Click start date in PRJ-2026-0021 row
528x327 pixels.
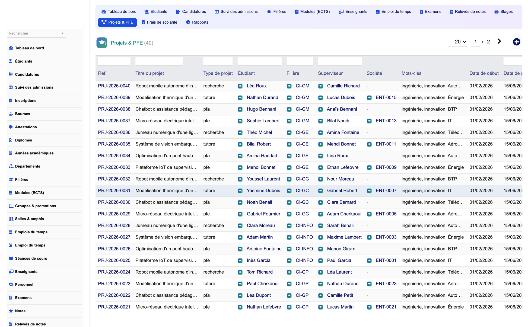(x=481, y=307)
